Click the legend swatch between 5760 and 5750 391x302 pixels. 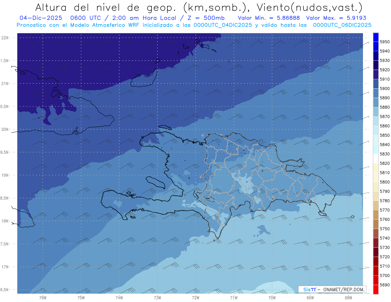click(376, 224)
